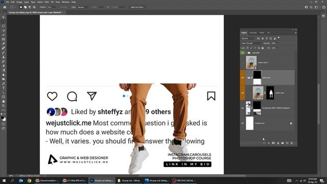Toggle the layer filtering switch

[x=278, y=38]
